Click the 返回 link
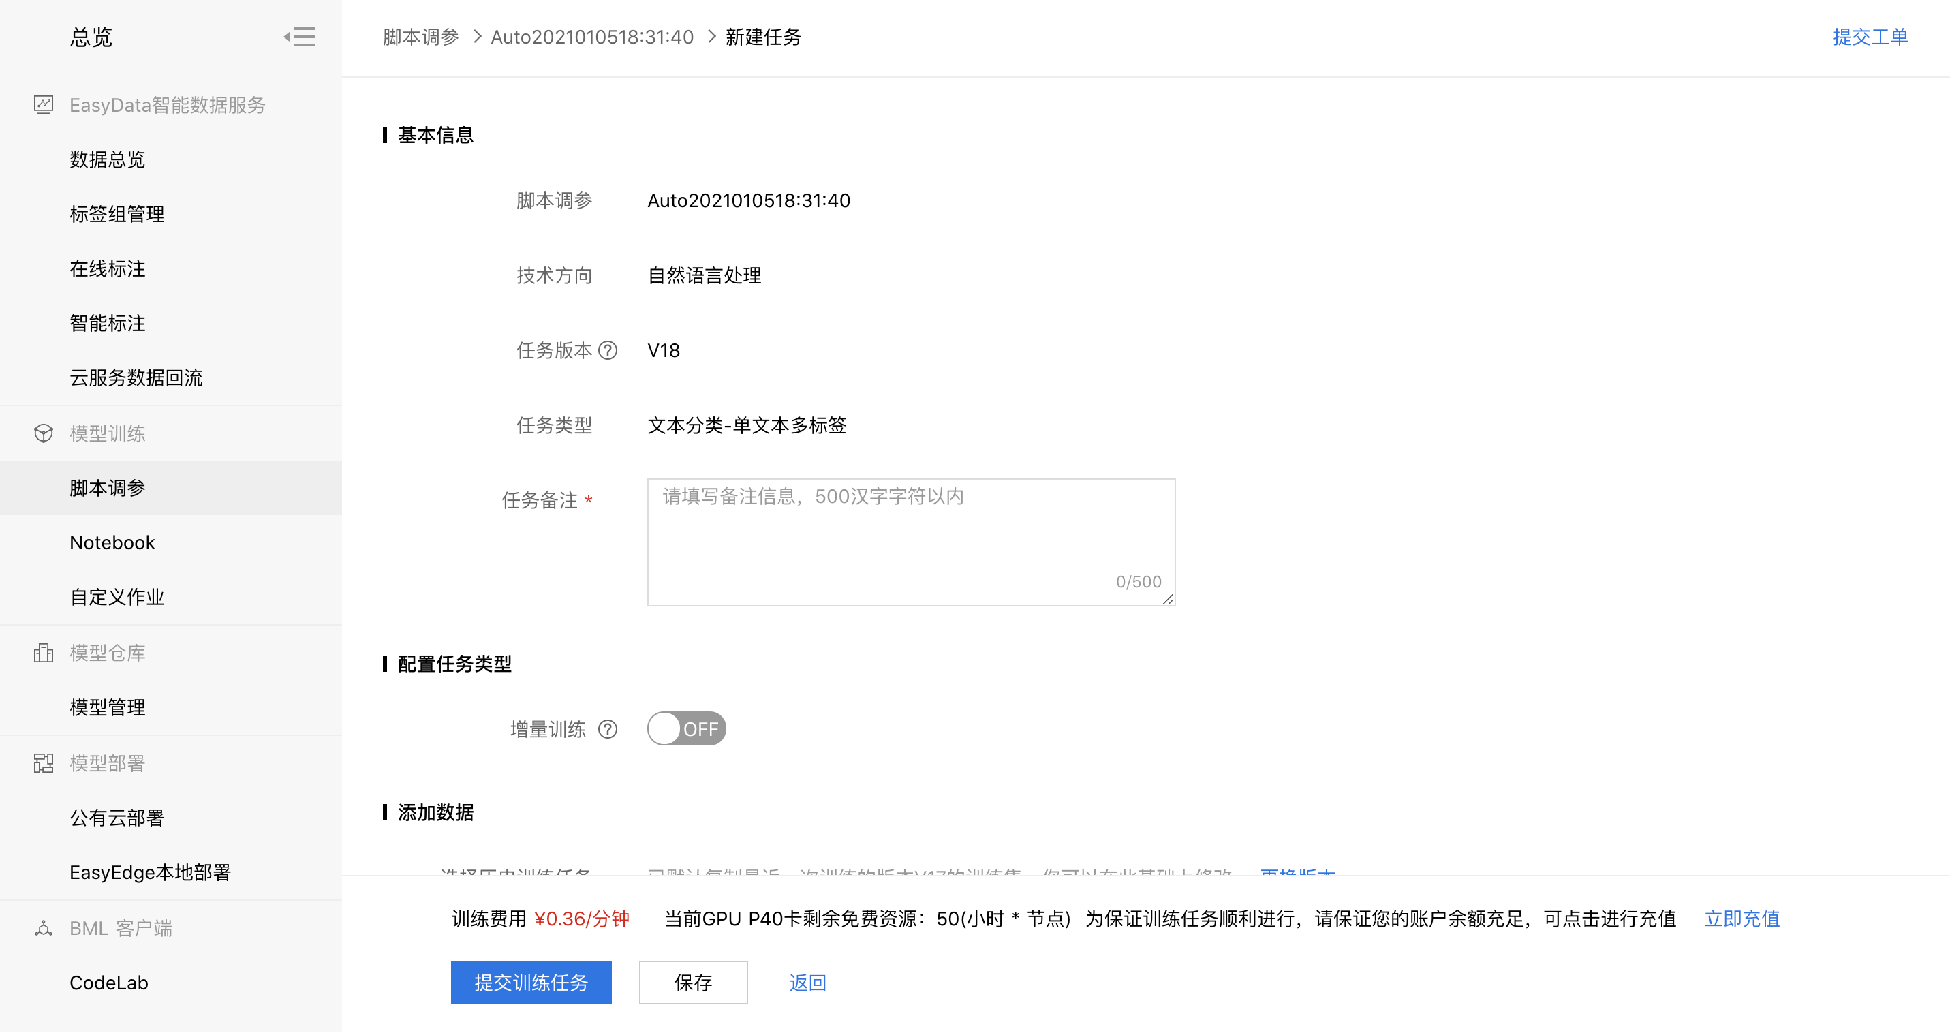 (807, 983)
